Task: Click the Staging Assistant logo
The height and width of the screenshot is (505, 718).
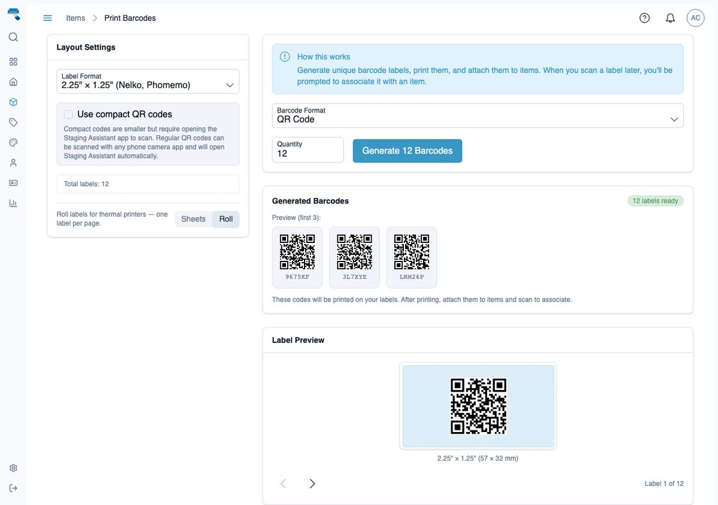Action: (13, 14)
